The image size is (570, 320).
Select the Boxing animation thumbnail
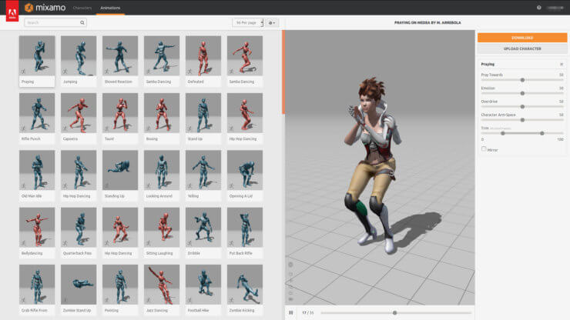162,113
